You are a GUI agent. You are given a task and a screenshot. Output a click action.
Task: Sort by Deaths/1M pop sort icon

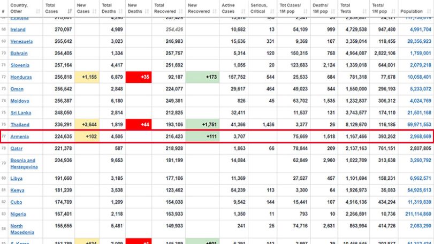[333, 11]
